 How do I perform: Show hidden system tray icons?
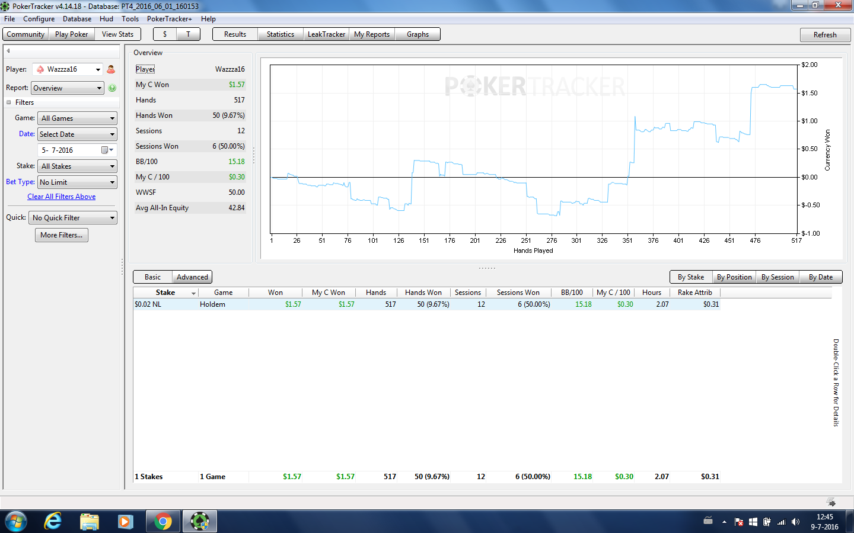[x=724, y=522]
